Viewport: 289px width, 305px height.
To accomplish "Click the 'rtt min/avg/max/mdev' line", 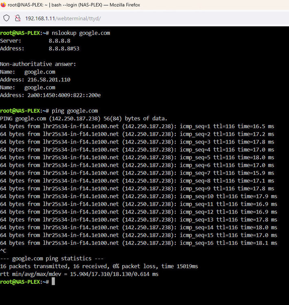I will pos(79,274).
